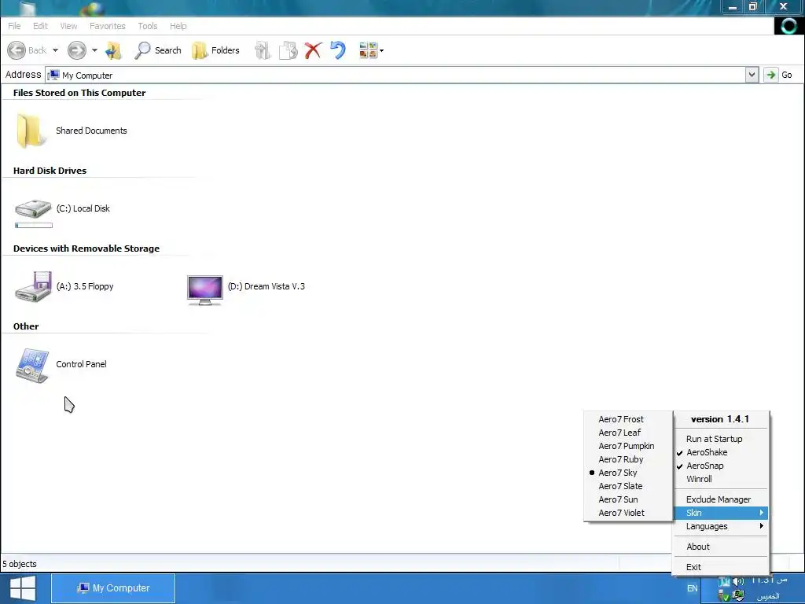Select the (C:) Local Disk drive icon
Image resolution: width=805 pixels, height=604 pixels.
coord(33,208)
